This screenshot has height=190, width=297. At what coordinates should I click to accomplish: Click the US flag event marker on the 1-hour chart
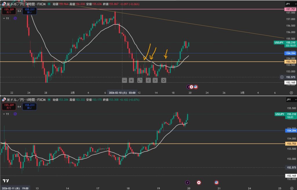point(216,182)
